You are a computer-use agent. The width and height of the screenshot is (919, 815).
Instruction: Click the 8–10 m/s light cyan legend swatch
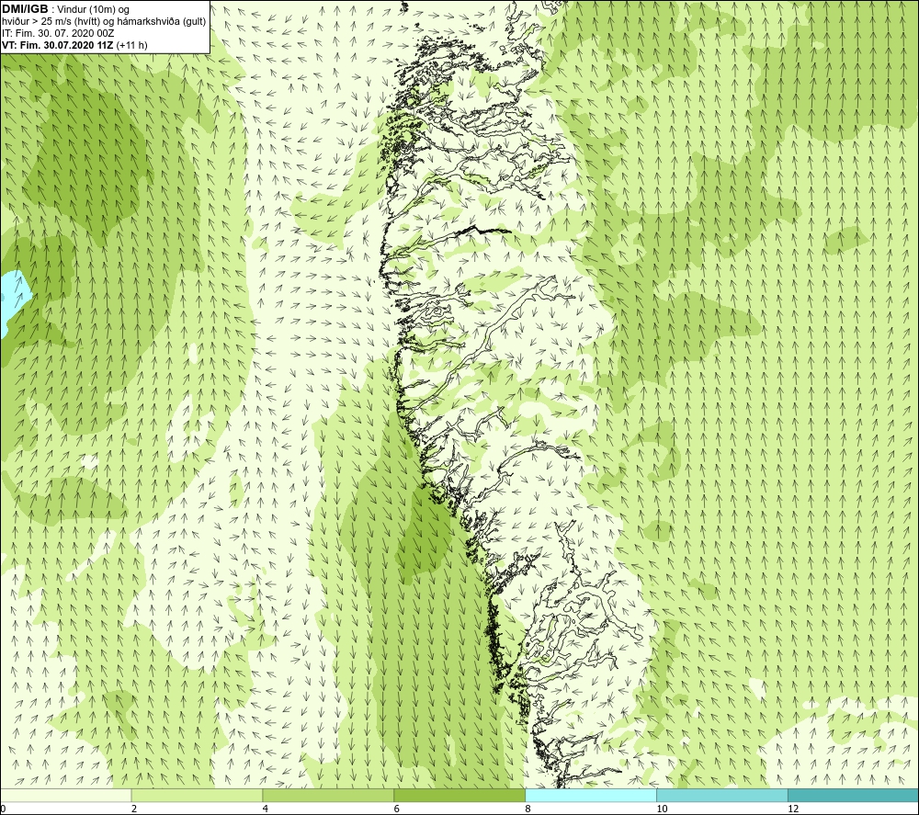point(591,795)
